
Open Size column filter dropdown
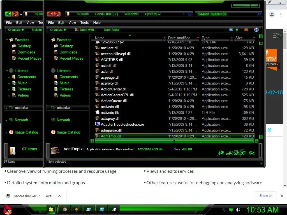click(254, 38)
